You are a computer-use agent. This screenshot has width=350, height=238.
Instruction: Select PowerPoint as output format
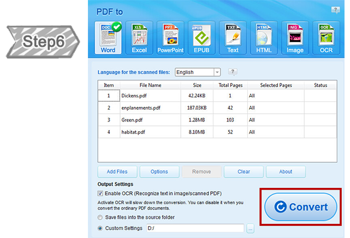[170, 38]
